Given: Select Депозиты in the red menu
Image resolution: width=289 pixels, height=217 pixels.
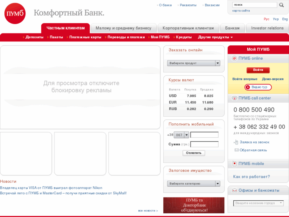Looking at the screenshot, I should pyautogui.click(x=34, y=37).
